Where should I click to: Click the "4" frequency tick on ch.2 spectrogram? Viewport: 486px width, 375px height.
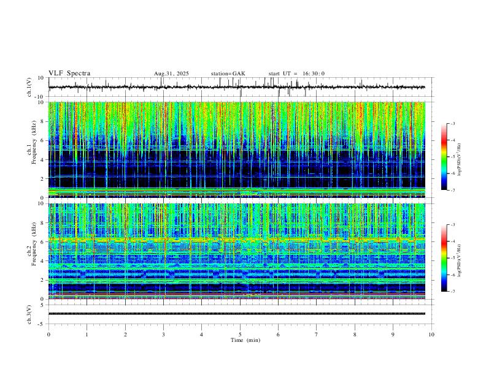(43, 261)
